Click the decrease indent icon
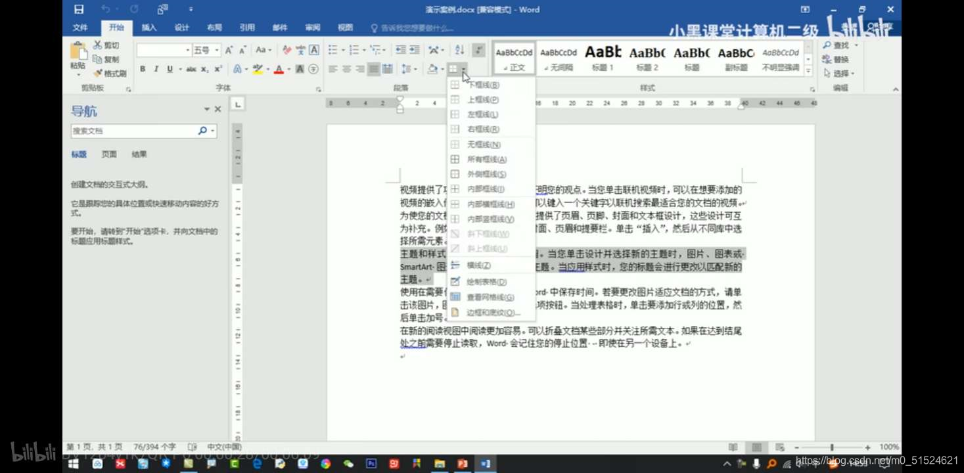This screenshot has width=964, height=473. [x=401, y=50]
